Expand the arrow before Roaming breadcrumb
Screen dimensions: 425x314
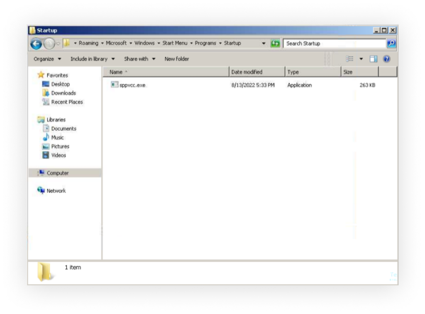(75, 43)
